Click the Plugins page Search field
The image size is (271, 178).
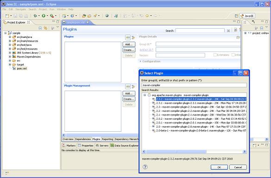[200, 31]
